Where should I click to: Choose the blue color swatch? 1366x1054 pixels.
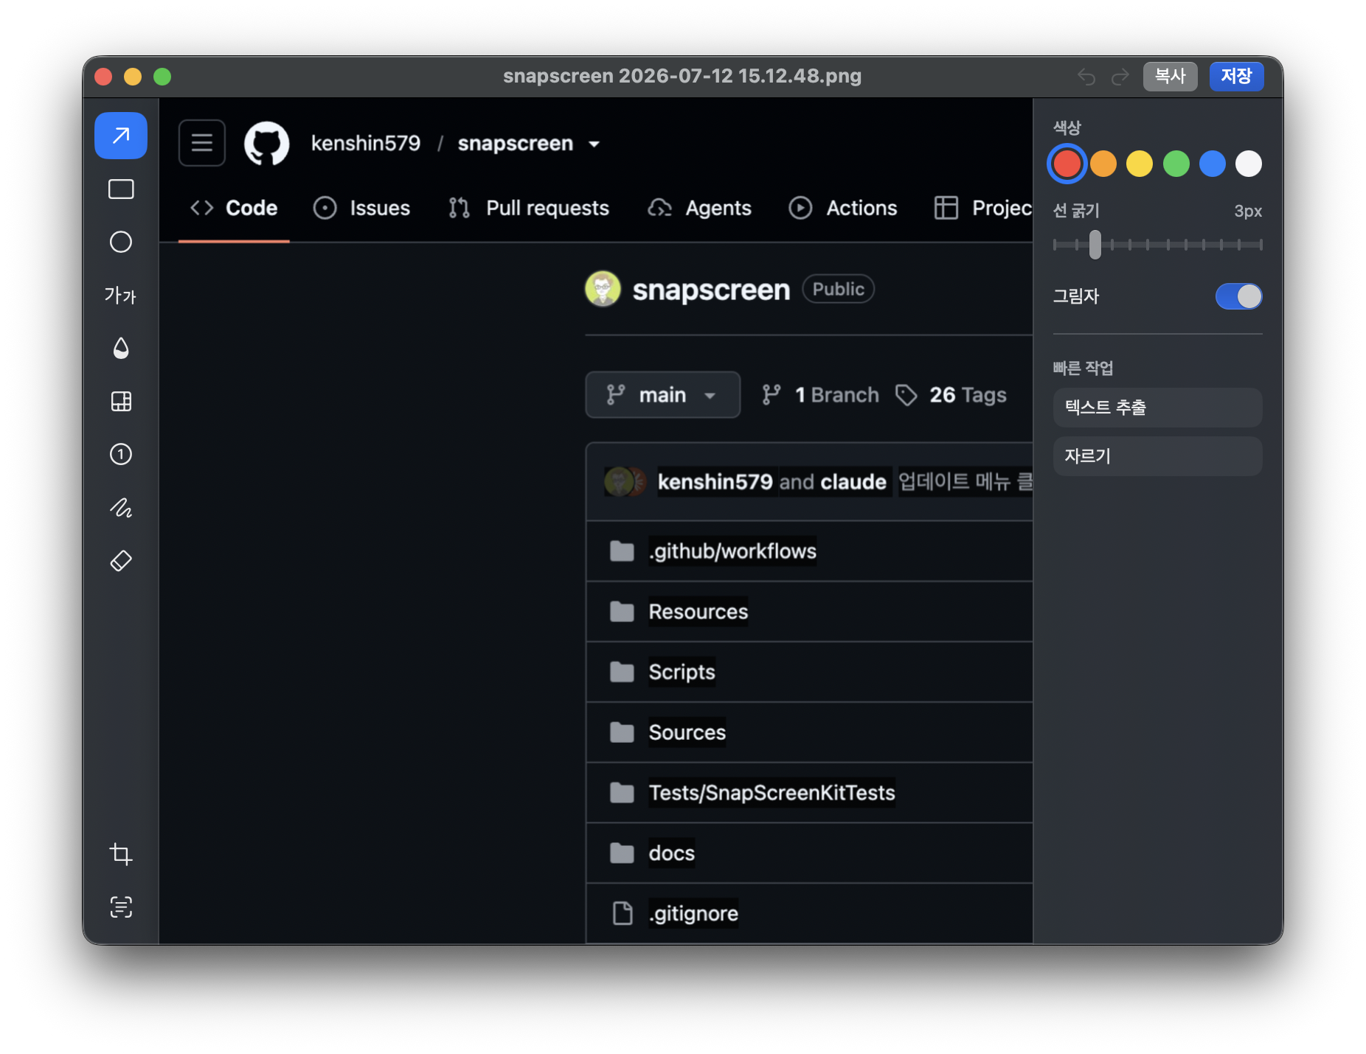click(x=1213, y=164)
